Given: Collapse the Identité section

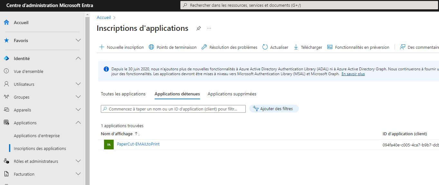Looking at the screenshot, I should (x=78, y=58).
